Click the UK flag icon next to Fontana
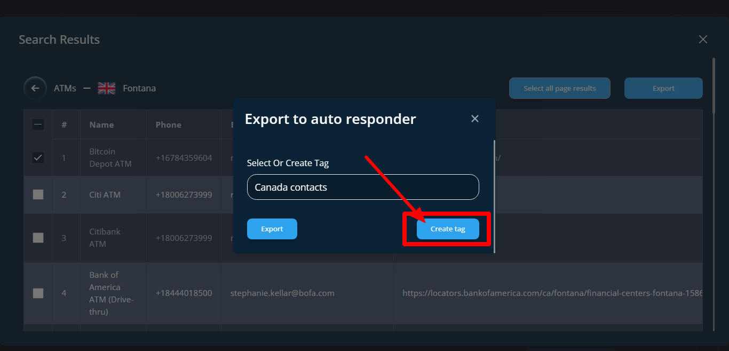This screenshot has width=729, height=351. pos(107,89)
